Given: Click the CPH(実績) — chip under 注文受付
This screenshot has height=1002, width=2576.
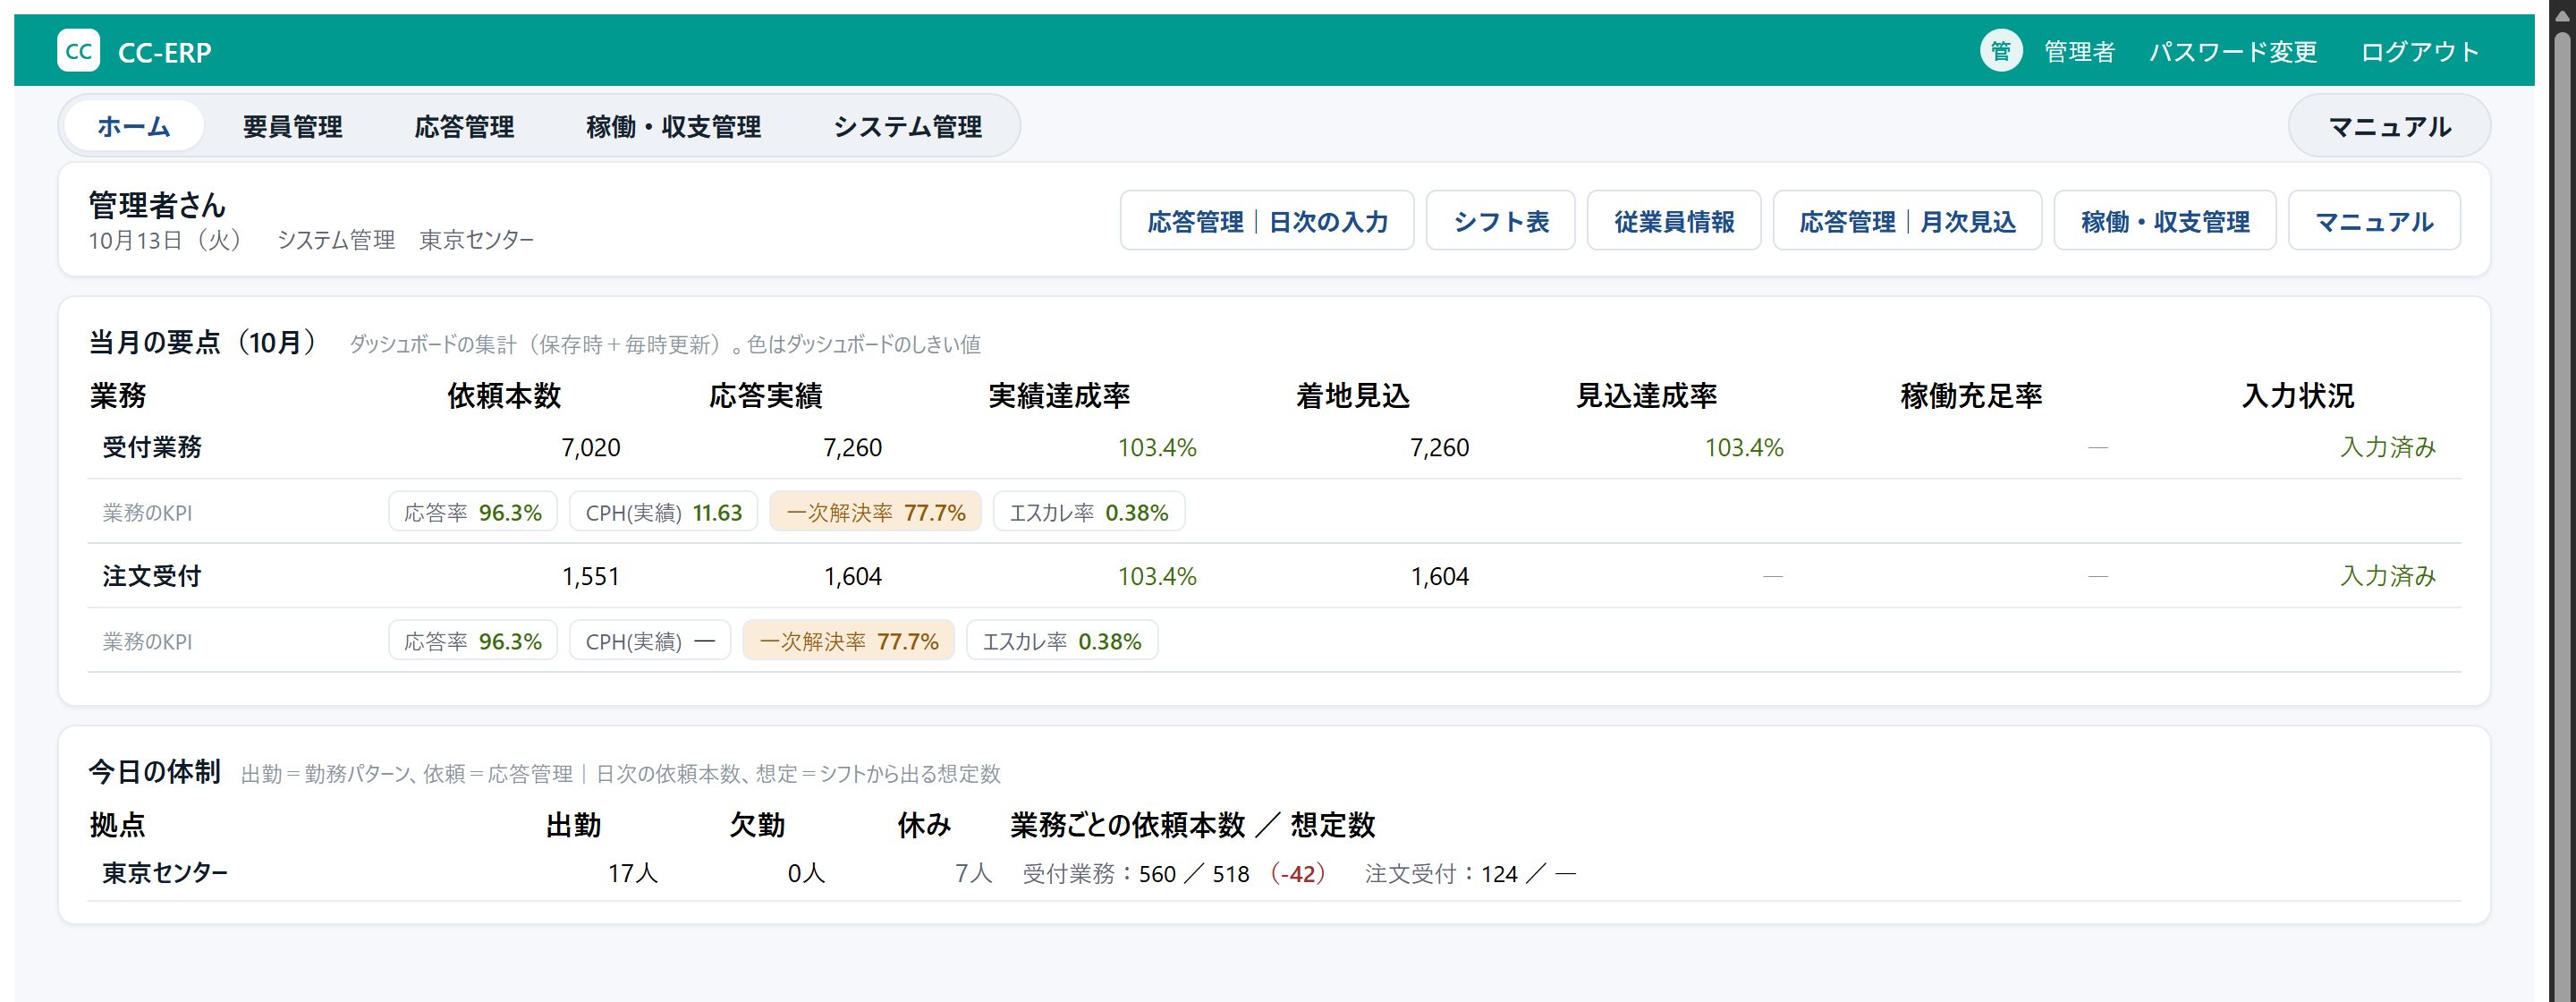Looking at the screenshot, I should [x=650, y=641].
